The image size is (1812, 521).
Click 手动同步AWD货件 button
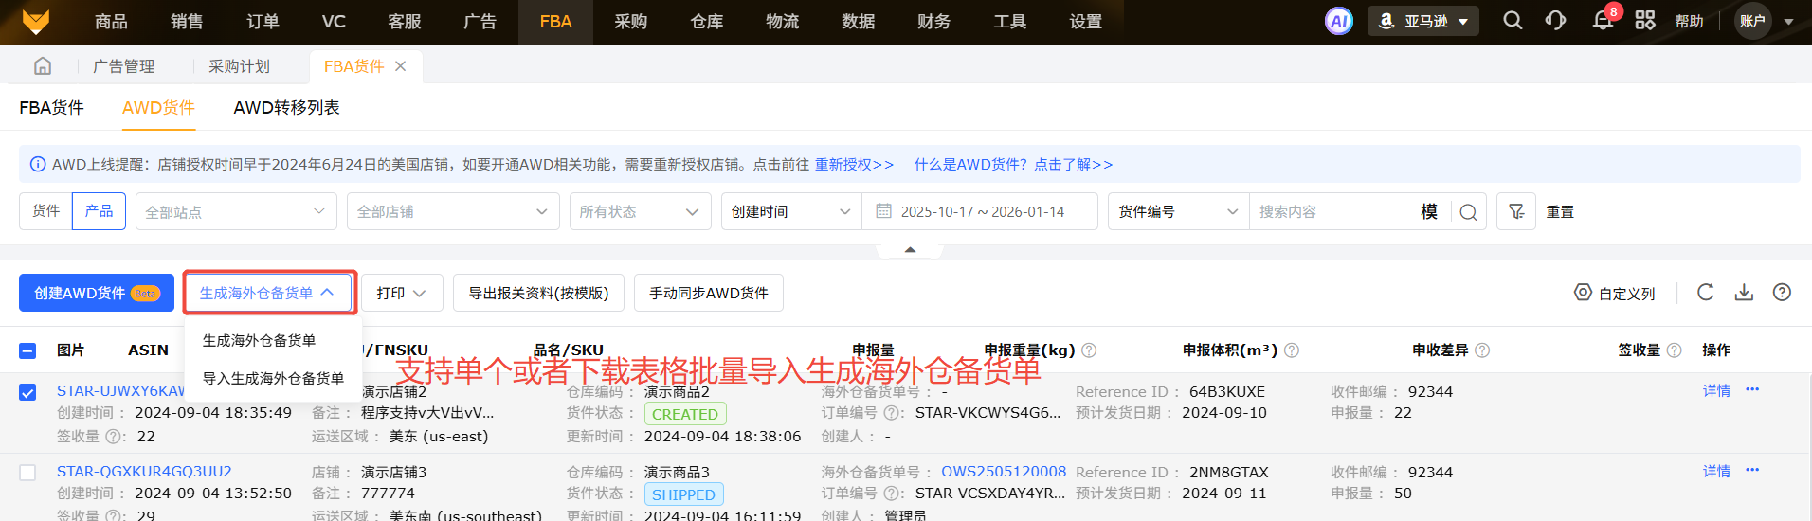pyautogui.click(x=709, y=293)
